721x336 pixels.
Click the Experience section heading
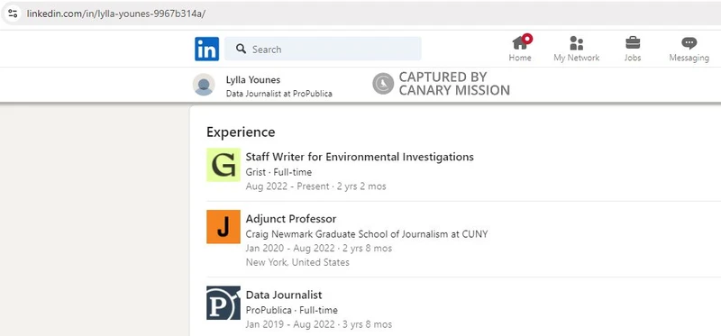click(x=241, y=132)
